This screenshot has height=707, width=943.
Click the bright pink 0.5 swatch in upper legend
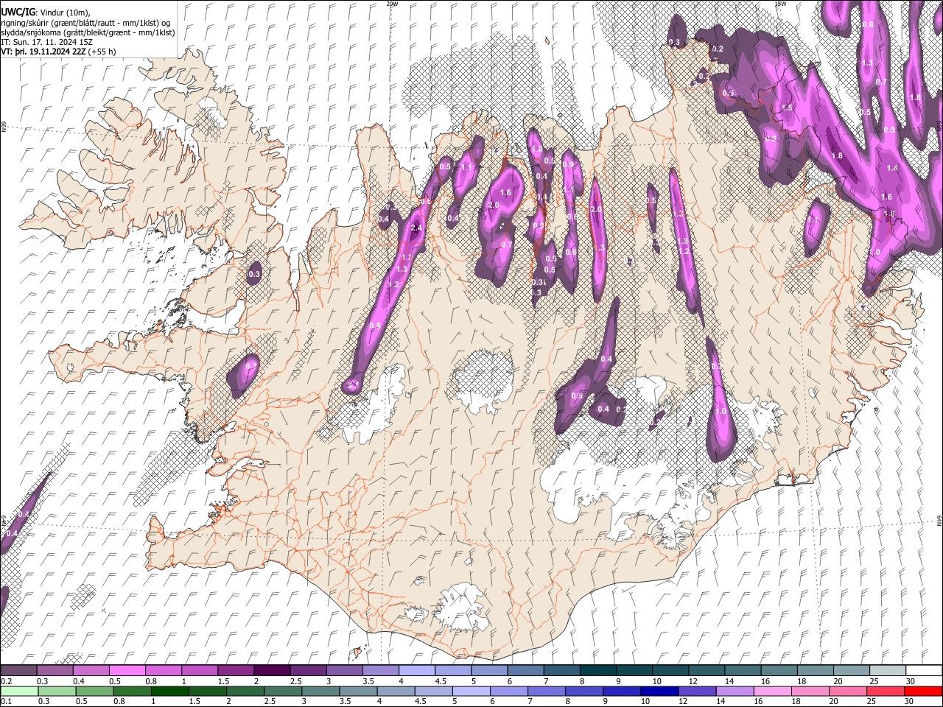point(127,670)
